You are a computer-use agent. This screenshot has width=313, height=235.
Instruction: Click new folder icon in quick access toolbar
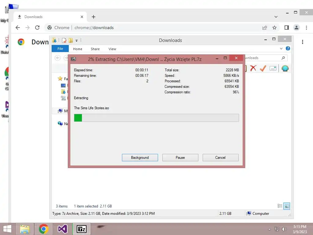(x=71, y=40)
